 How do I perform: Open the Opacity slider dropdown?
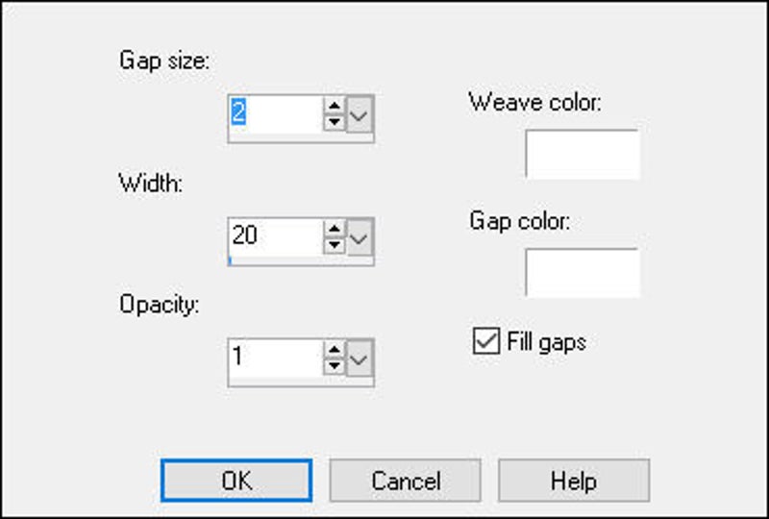pyautogui.click(x=360, y=359)
